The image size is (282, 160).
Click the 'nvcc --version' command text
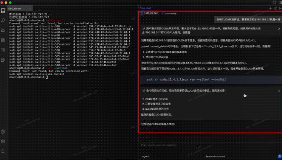coord(57,68)
